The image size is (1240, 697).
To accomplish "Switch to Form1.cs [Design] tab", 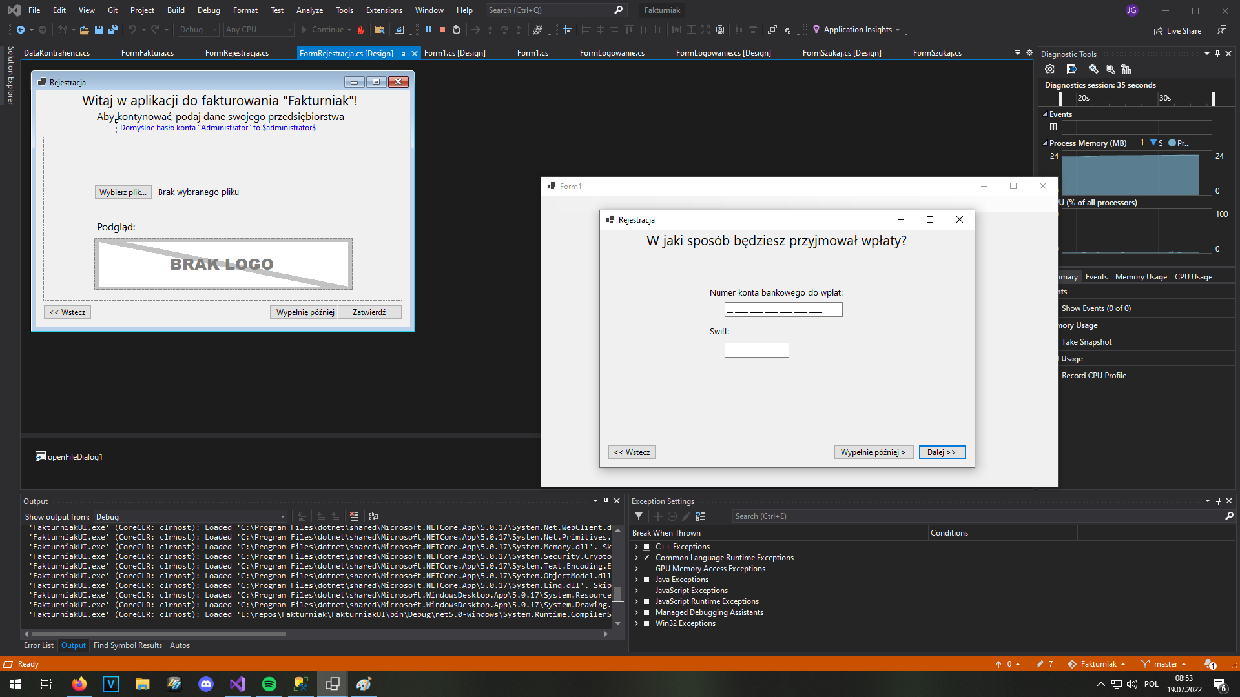I will (455, 53).
